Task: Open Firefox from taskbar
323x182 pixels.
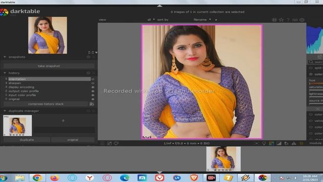Action: (55, 178)
